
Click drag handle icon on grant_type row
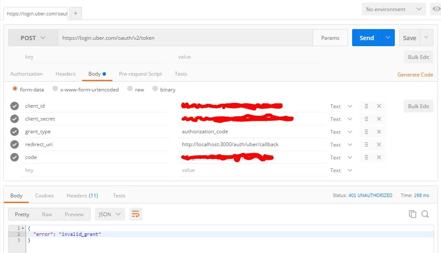point(366,132)
